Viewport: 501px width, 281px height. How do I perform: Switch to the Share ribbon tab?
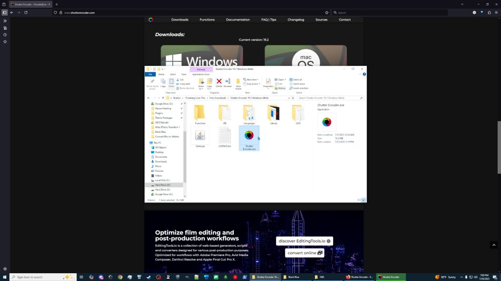[173, 74]
